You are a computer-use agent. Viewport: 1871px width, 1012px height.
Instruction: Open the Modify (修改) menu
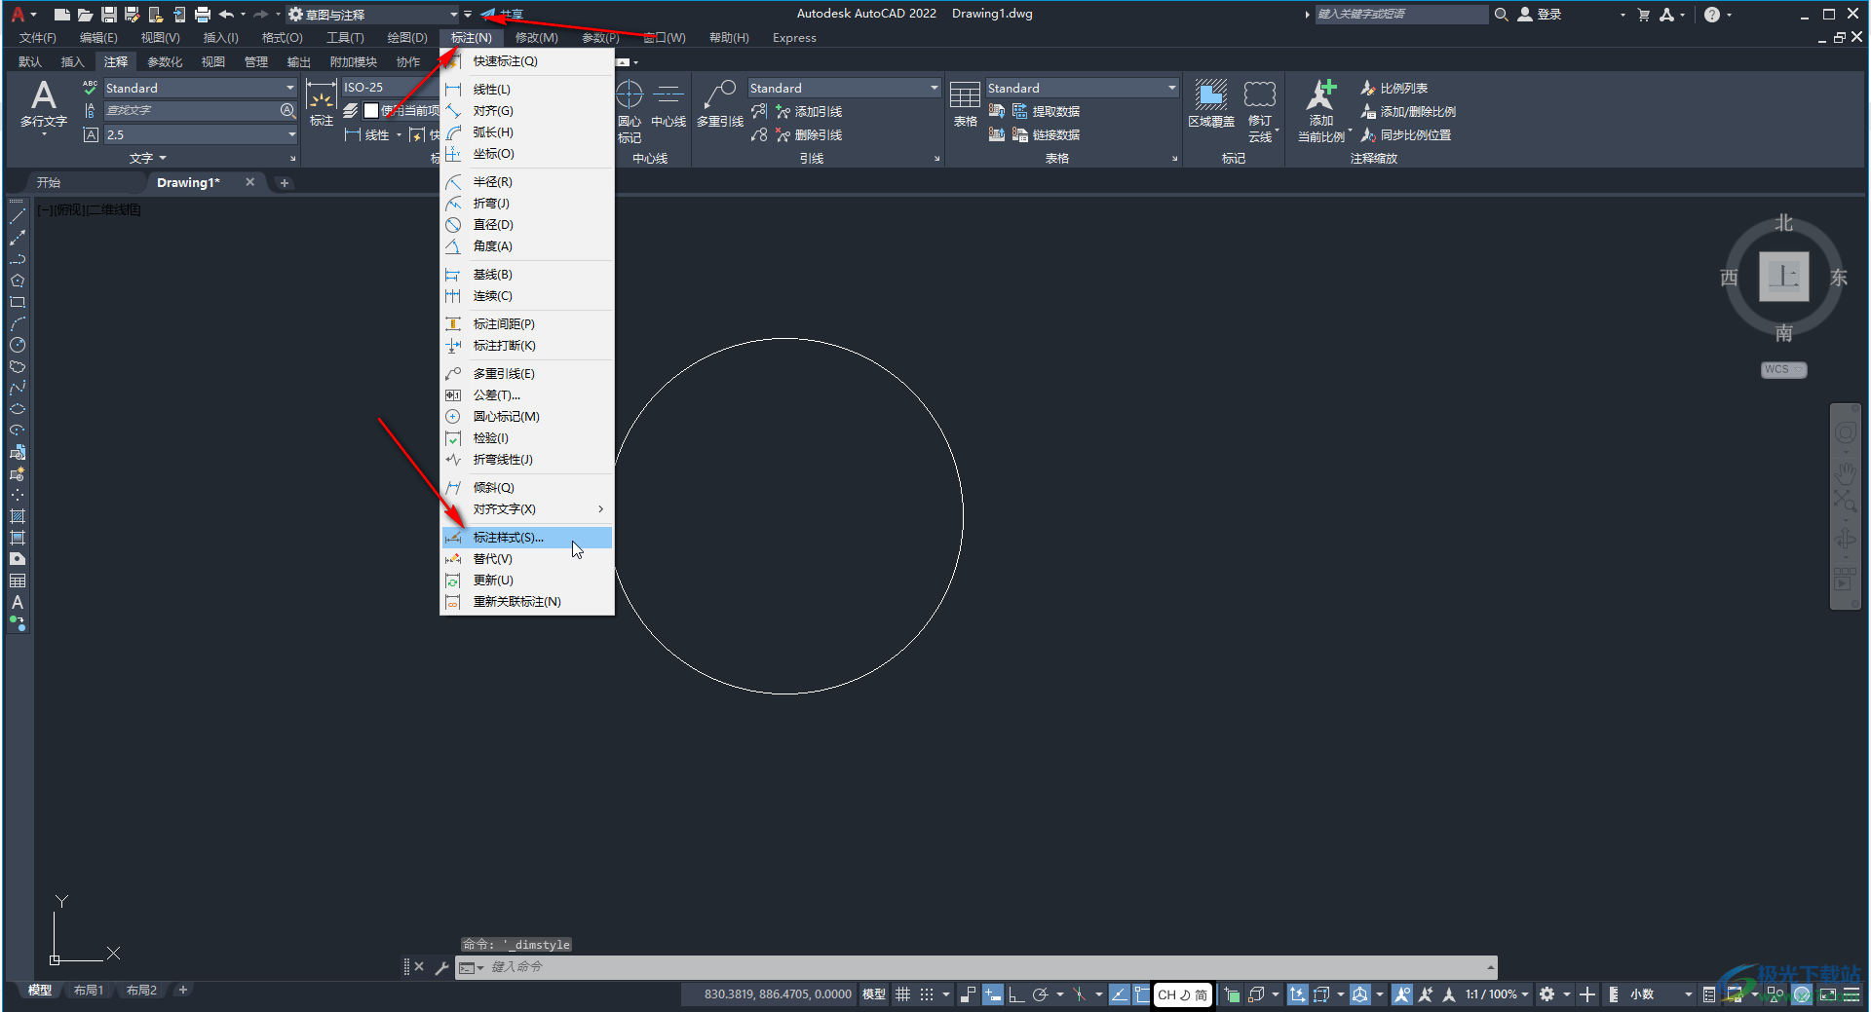coord(536,38)
